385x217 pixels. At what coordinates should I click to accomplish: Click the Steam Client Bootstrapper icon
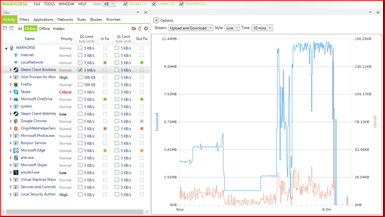point(16,70)
